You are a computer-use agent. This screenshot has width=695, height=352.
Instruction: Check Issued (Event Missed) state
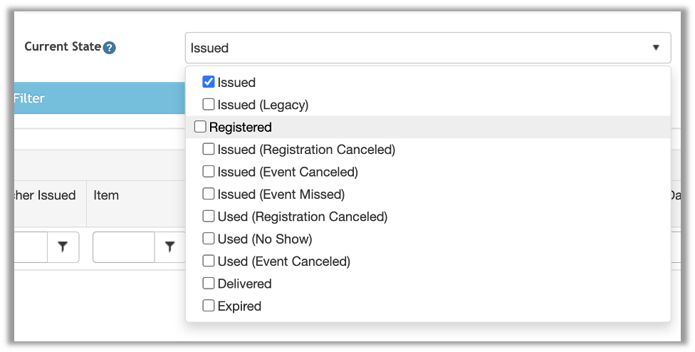pyautogui.click(x=209, y=194)
